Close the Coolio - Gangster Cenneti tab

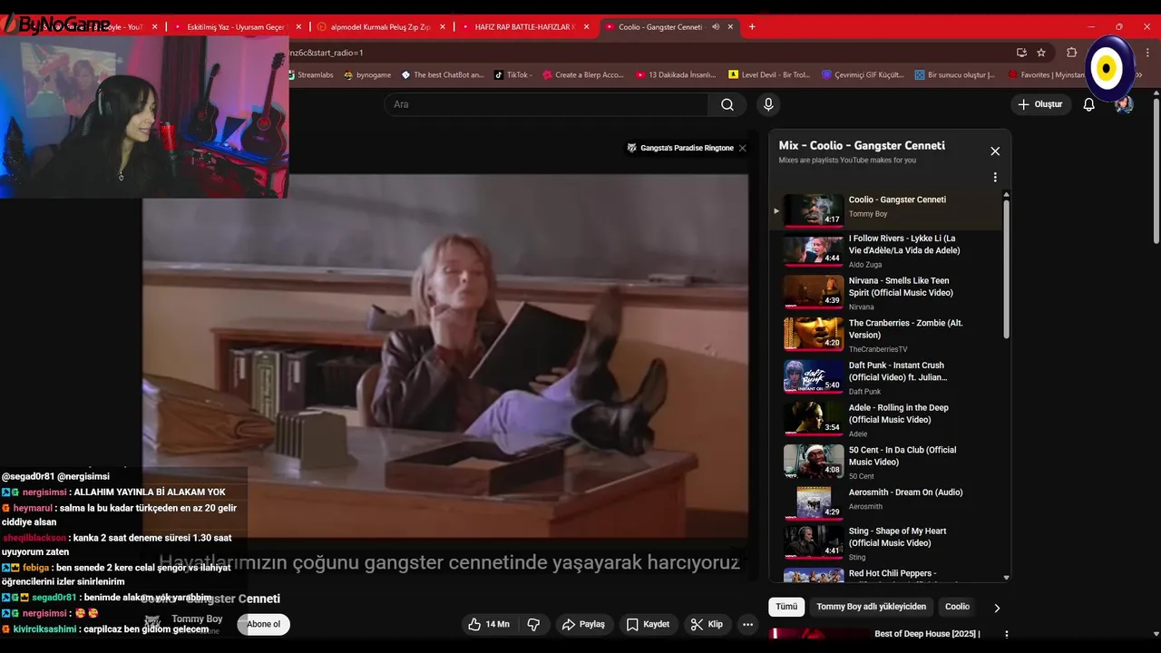click(x=730, y=27)
